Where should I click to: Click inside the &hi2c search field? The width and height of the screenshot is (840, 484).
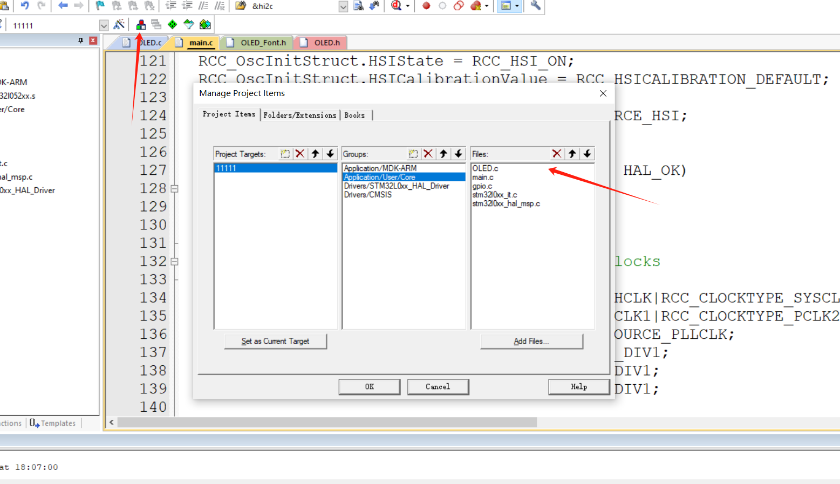(291, 6)
